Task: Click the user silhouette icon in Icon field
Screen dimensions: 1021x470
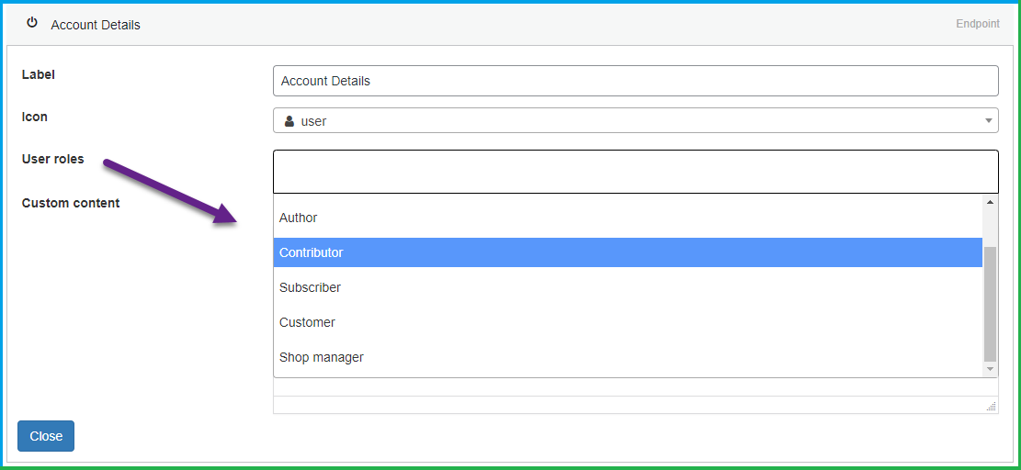Action: pyautogui.click(x=289, y=121)
